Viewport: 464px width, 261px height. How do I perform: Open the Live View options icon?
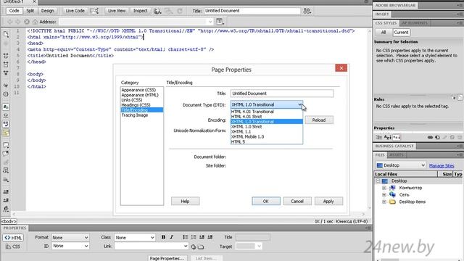point(220,22)
